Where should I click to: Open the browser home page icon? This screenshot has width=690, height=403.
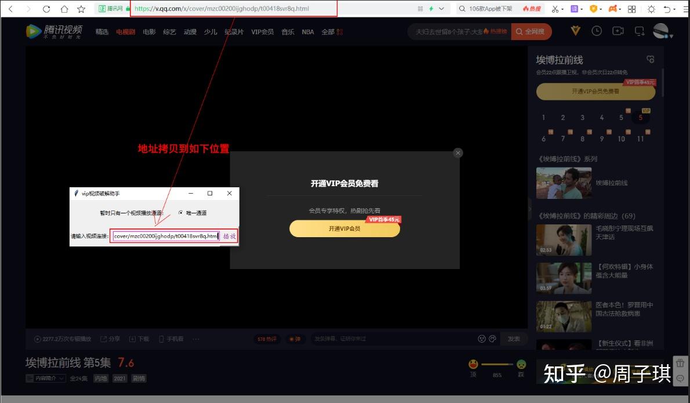point(64,9)
